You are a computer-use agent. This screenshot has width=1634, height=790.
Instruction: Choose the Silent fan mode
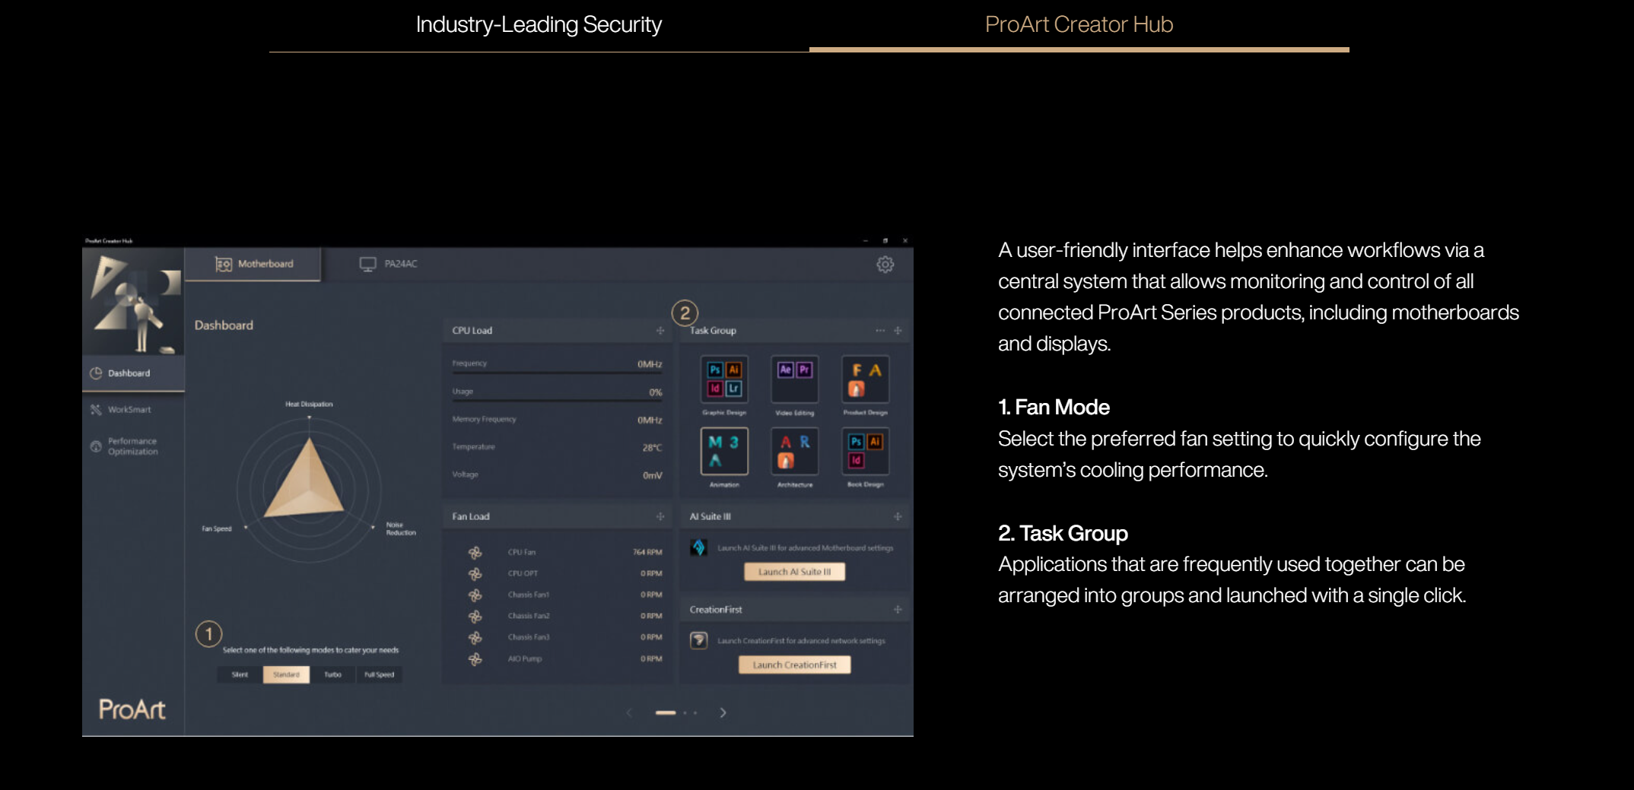point(240,674)
